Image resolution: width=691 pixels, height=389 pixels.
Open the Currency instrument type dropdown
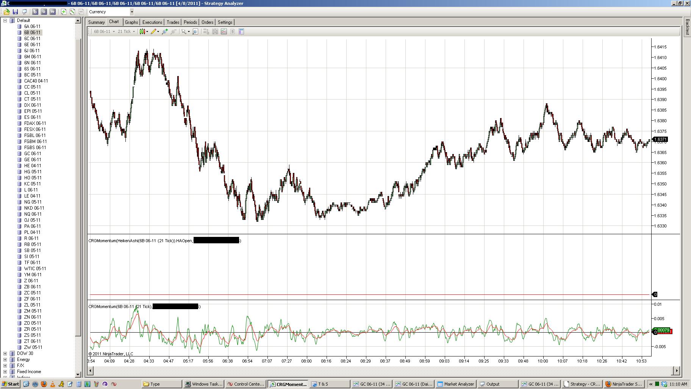pos(132,12)
